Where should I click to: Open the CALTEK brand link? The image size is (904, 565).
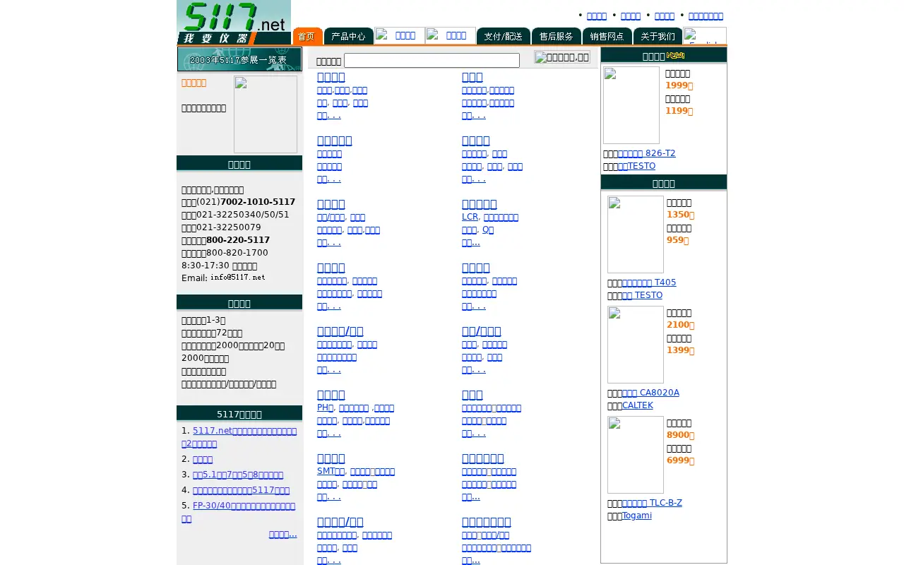(x=638, y=405)
